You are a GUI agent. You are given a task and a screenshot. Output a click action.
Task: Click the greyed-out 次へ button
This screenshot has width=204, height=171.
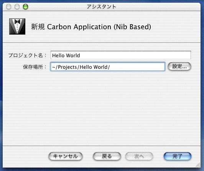click(139, 156)
